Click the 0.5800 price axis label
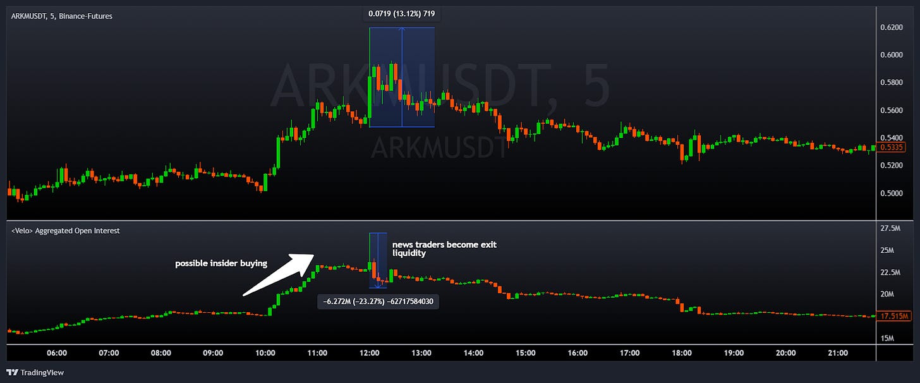920x383 pixels. pos(893,83)
